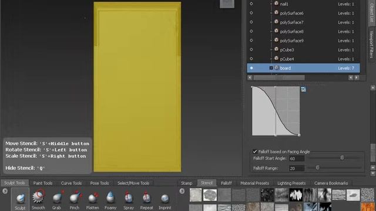Click the yellow board model in viewport
Screen dimensions: 376x211
tap(137, 87)
